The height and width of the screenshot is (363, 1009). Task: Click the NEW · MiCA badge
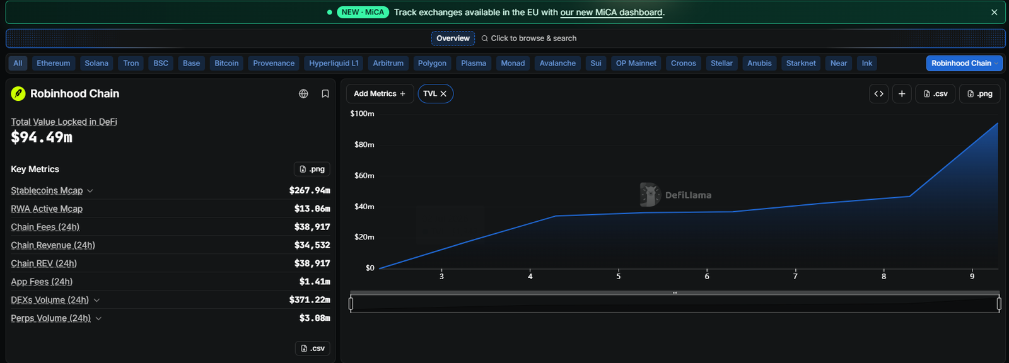(x=363, y=12)
